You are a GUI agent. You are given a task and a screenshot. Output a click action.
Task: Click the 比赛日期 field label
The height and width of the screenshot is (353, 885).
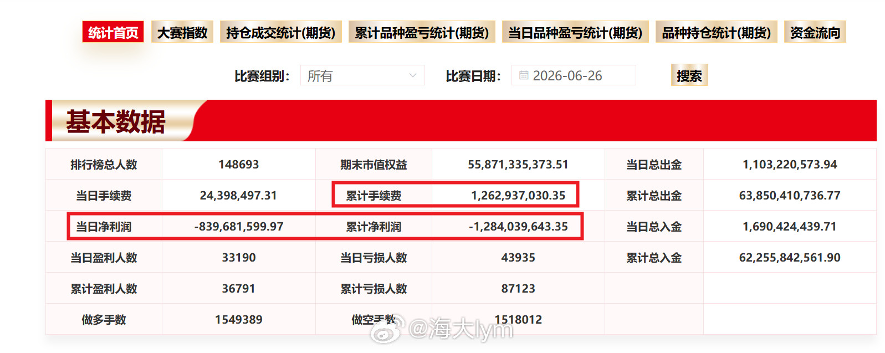click(473, 76)
